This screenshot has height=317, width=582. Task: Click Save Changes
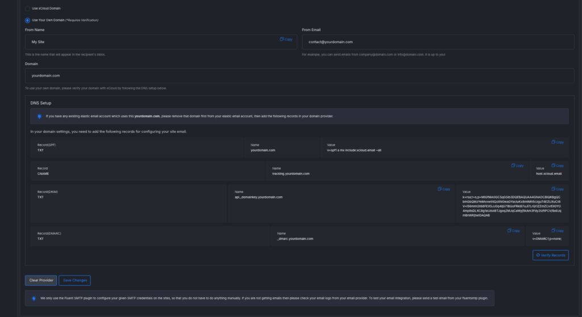point(74,280)
